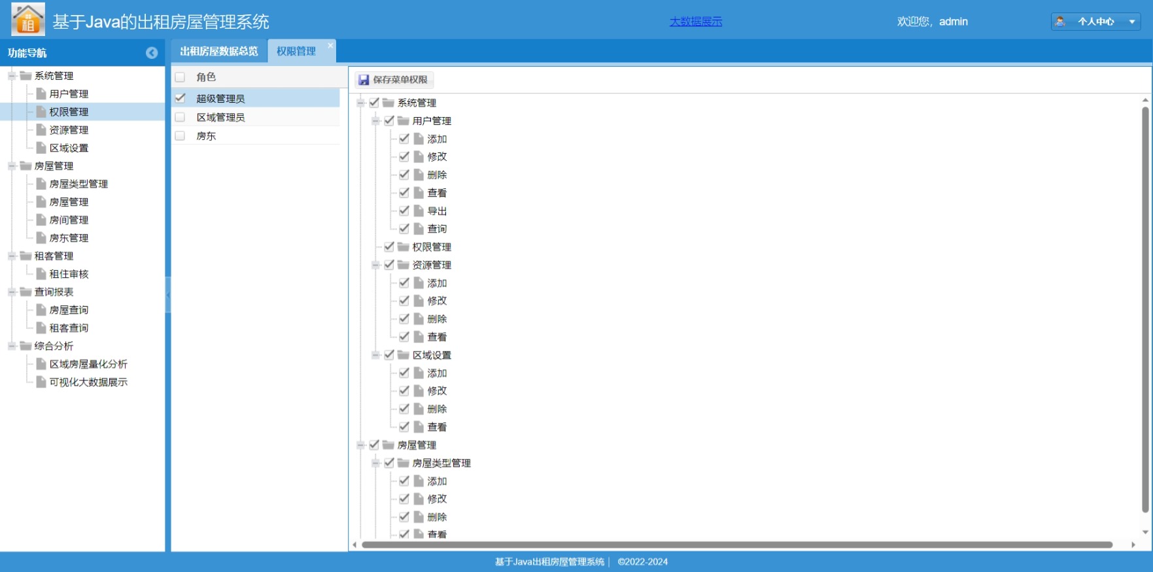Viewport: 1153px width, 572px height.
Task: Open the 大数据展示 link
Action: coord(696,22)
